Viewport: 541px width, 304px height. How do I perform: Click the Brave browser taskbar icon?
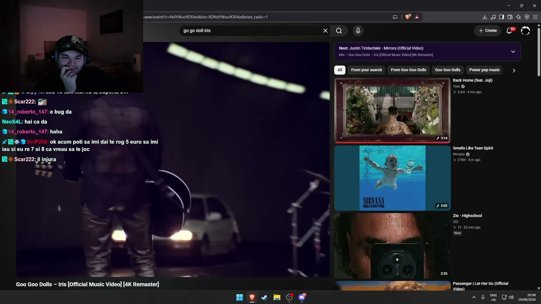252,297
